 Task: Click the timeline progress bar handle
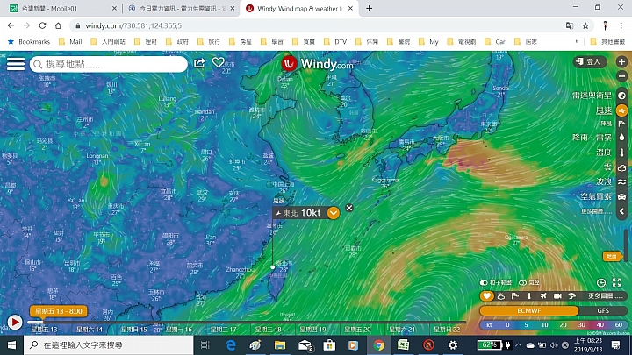pos(42,322)
